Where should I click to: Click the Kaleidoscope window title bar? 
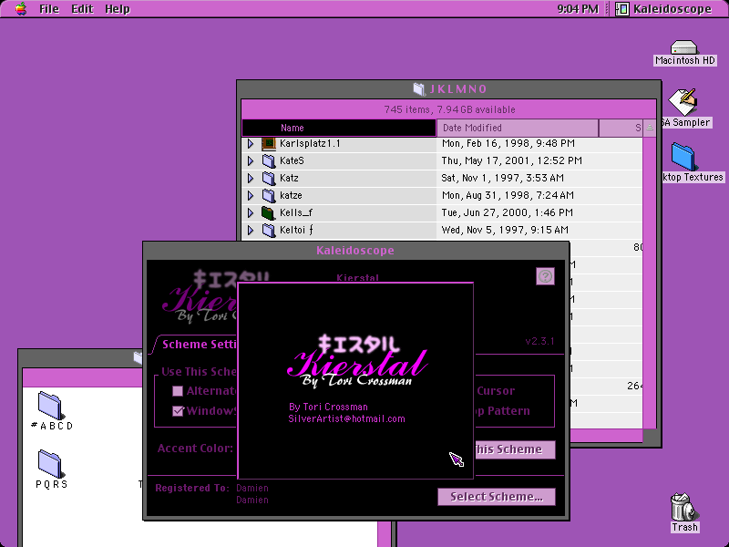355,250
